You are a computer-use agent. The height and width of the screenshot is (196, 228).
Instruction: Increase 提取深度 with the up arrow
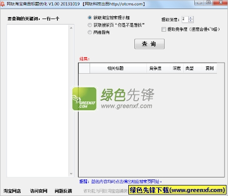click(191, 18)
